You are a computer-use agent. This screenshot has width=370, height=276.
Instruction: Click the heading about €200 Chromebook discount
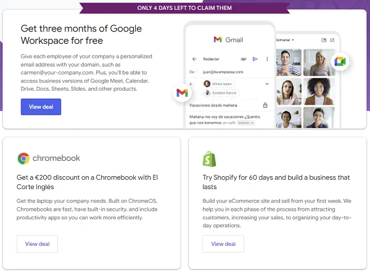[x=87, y=182]
